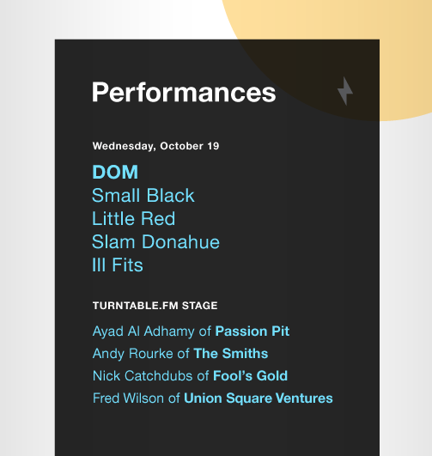
Task: Open The Smiths link
Action: click(x=231, y=354)
